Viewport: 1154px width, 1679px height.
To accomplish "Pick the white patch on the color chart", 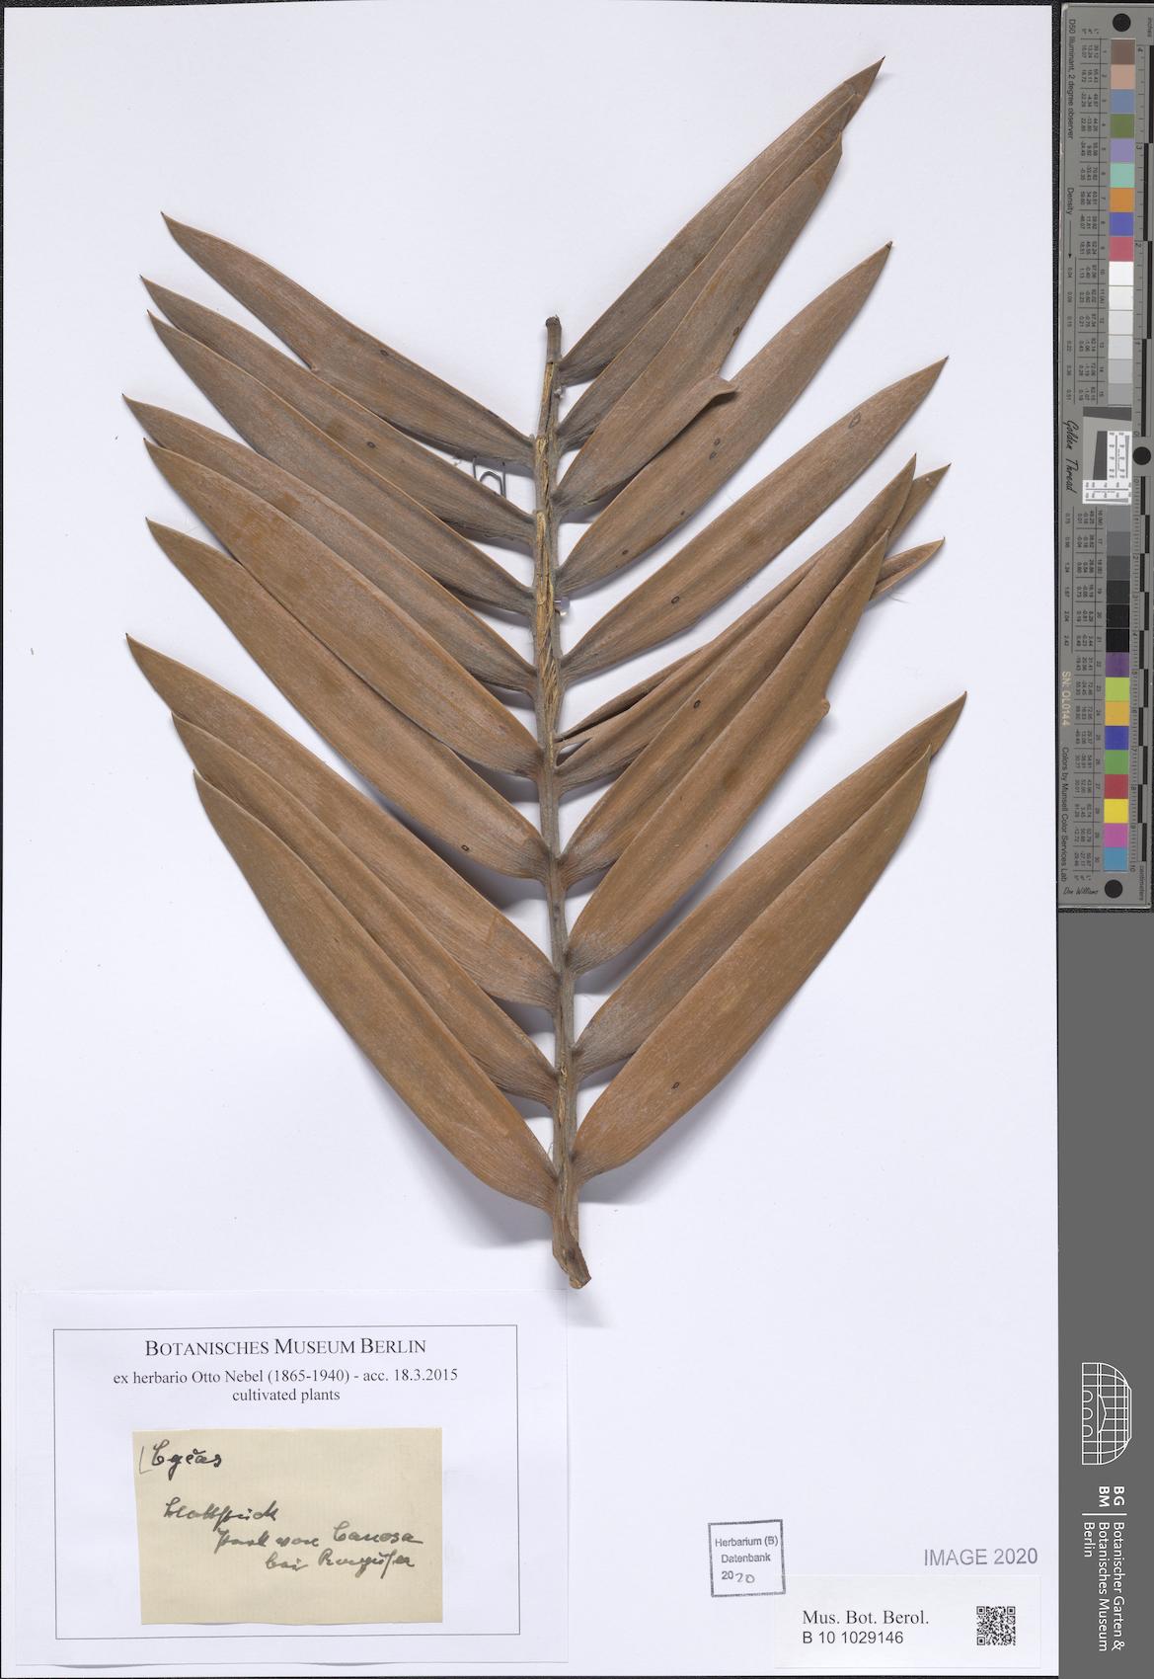I will tap(1123, 274).
